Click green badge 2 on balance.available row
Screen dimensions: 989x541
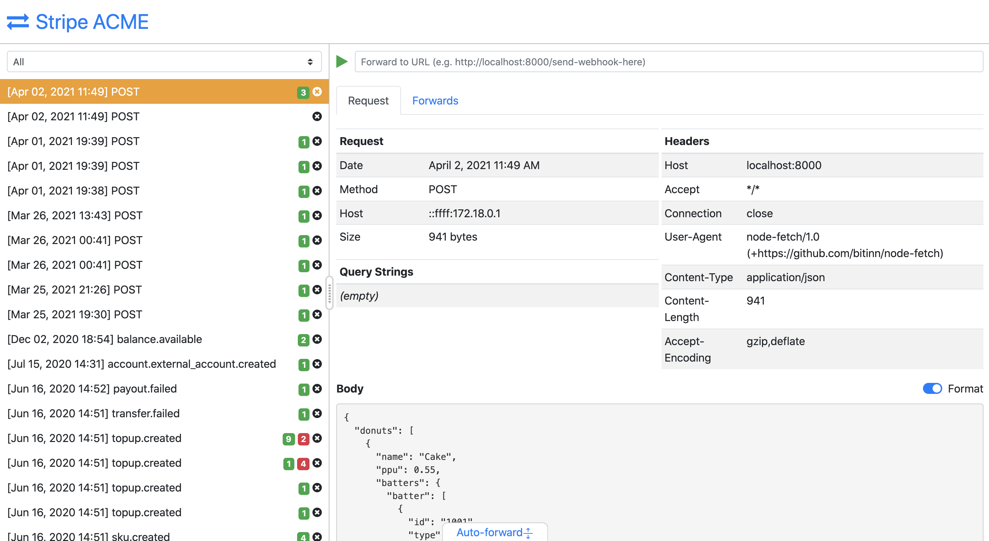pyautogui.click(x=303, y=340)
